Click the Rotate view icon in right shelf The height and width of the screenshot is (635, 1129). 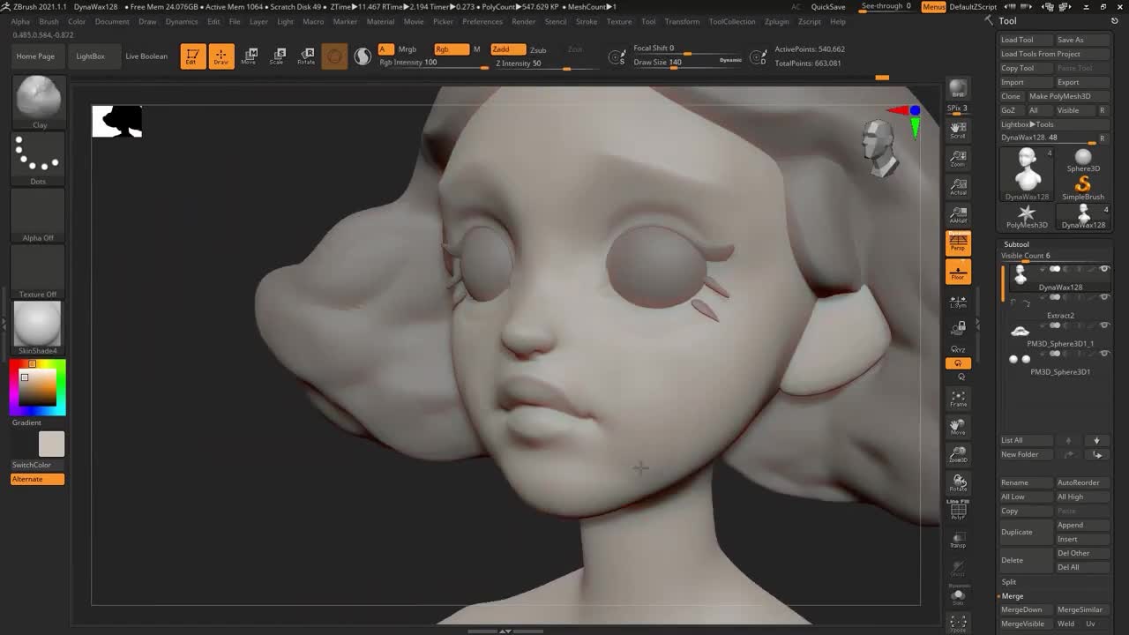point(958,483)
